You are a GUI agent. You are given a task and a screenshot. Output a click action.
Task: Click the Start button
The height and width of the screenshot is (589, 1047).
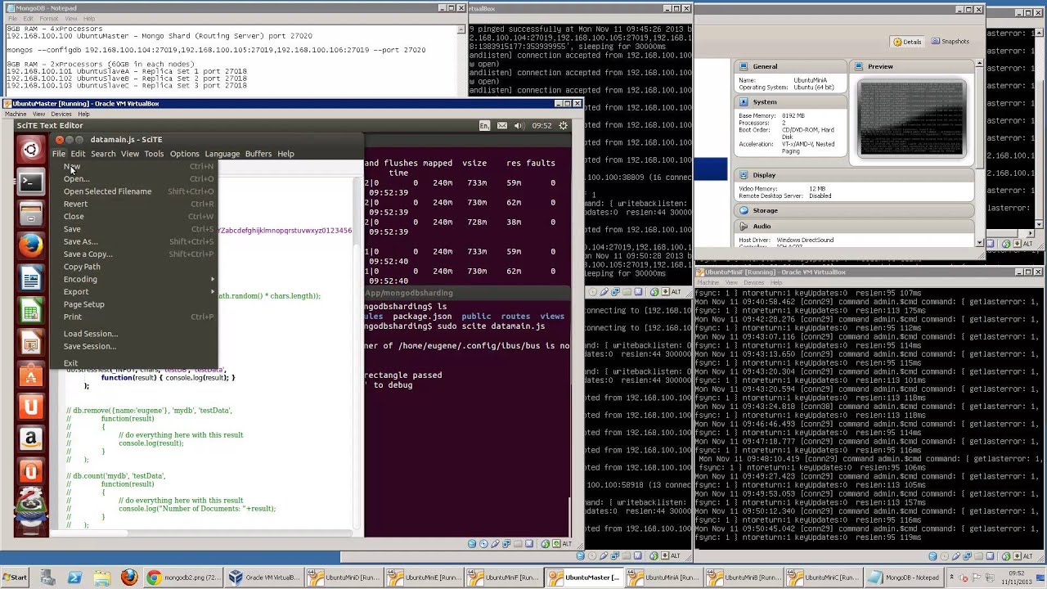click(15, 578)
